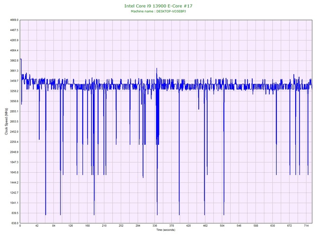The width and height of the screenshot is (317, 238).
Task: Click y-axis value 3862.8
Action: pos(14,61)
